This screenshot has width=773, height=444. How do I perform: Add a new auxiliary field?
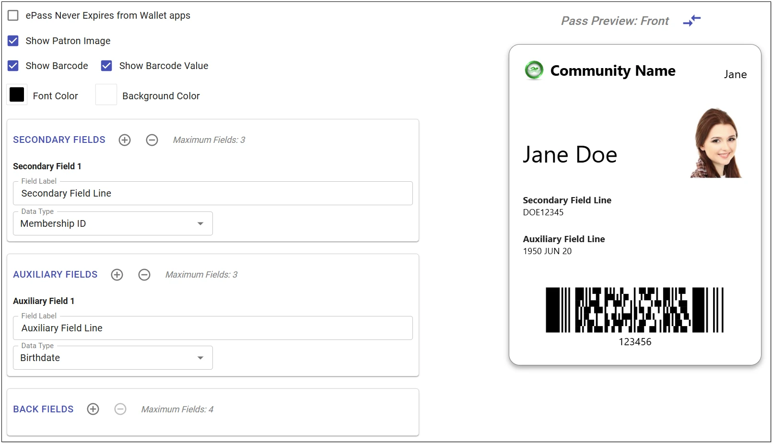pyautogui.click(x=117, y=275)
